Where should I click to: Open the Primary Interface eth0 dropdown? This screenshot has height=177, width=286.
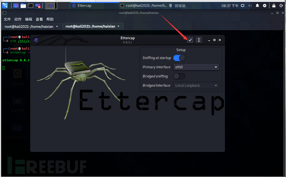(x=196, y=67)
